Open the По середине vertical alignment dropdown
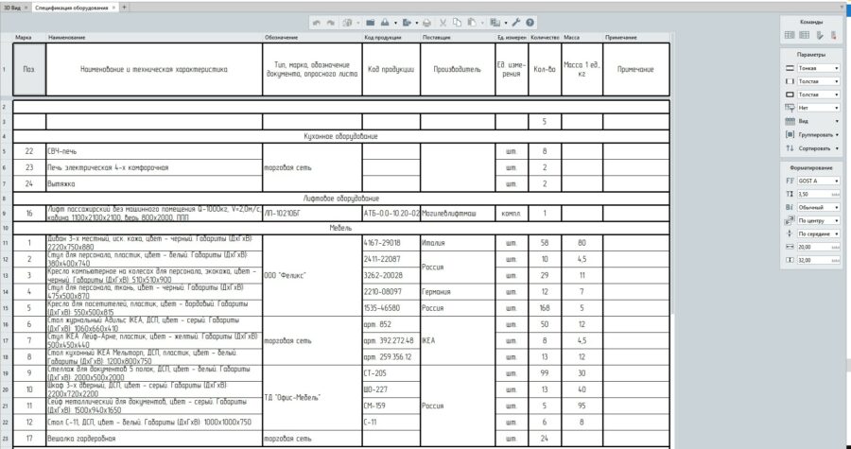 (819, 233)
